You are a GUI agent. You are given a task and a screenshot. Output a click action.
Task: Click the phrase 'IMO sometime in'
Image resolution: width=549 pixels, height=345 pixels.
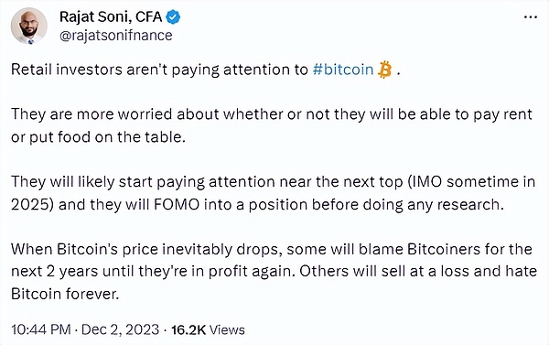coord(475,182)
